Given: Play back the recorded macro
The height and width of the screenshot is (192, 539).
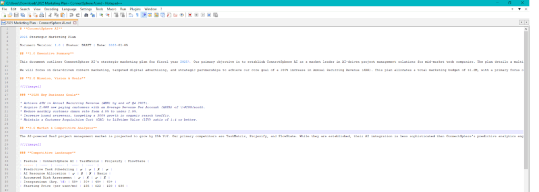Looking at the screenshot, I should (x=203, y=15).
